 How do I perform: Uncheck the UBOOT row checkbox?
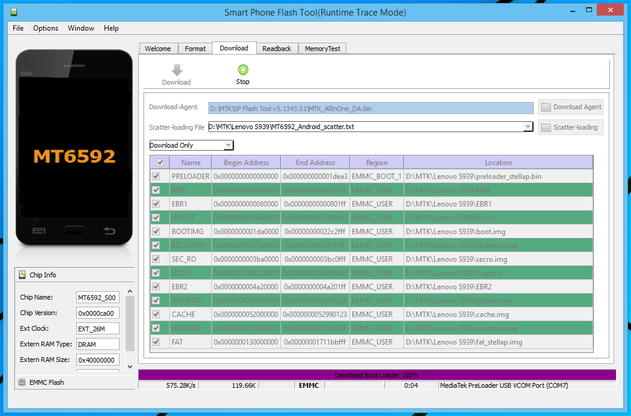coord(156,218)
